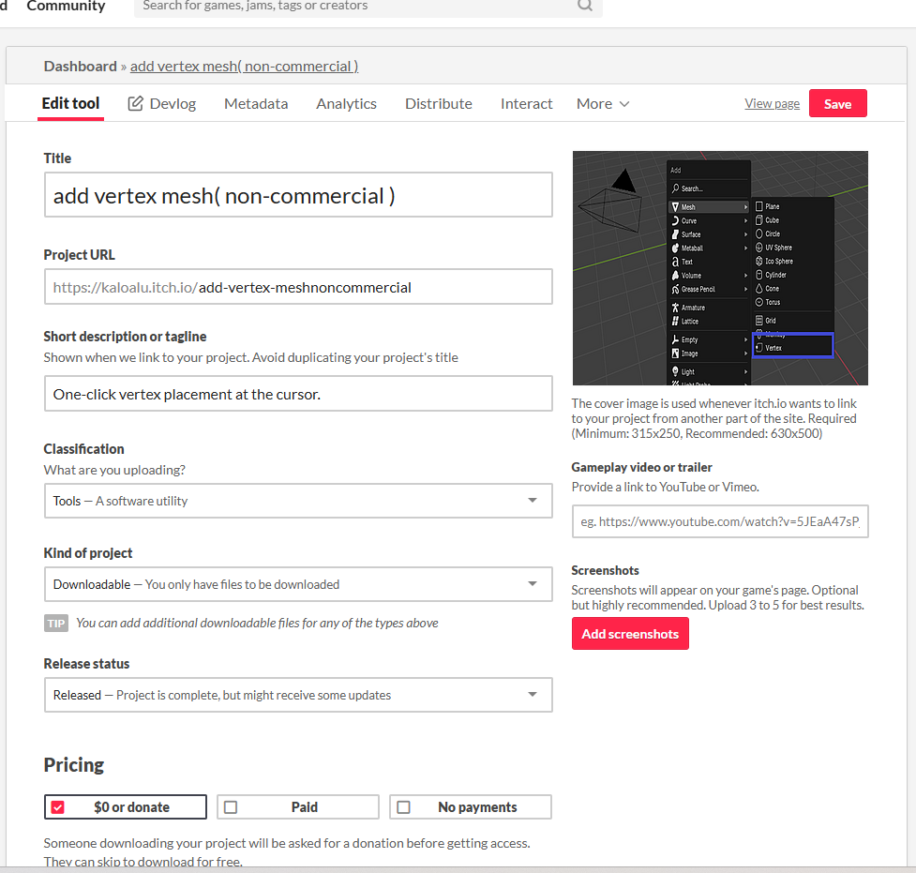
Task: Open the Devlog tab
Action: click(x=162, y=103)
